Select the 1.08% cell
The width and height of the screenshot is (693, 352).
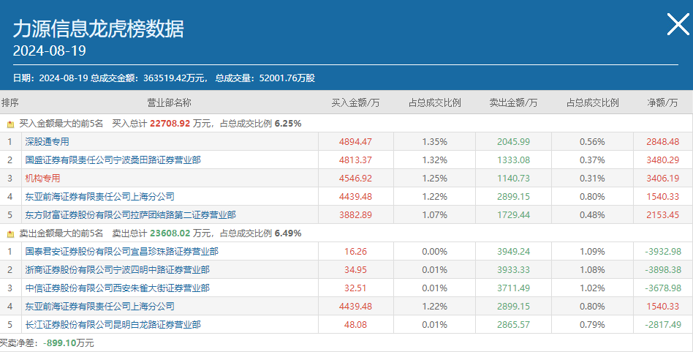592,270
